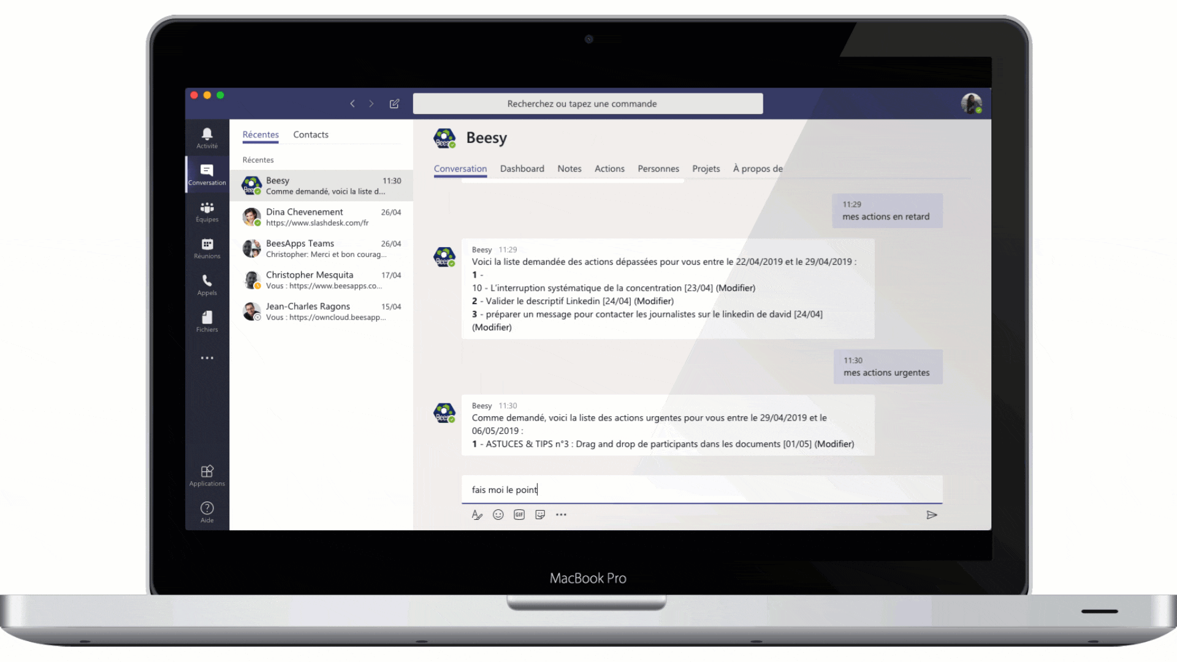The width and height of the screenshot is (1177, 662).
Task: Select the Projets tab
Action: pos(705,168)
